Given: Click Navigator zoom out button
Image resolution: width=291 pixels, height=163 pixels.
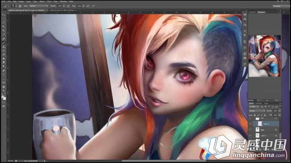Looking at the screenshot, I should tap(258, 100).
